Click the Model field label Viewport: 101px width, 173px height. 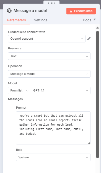point(12,83)
